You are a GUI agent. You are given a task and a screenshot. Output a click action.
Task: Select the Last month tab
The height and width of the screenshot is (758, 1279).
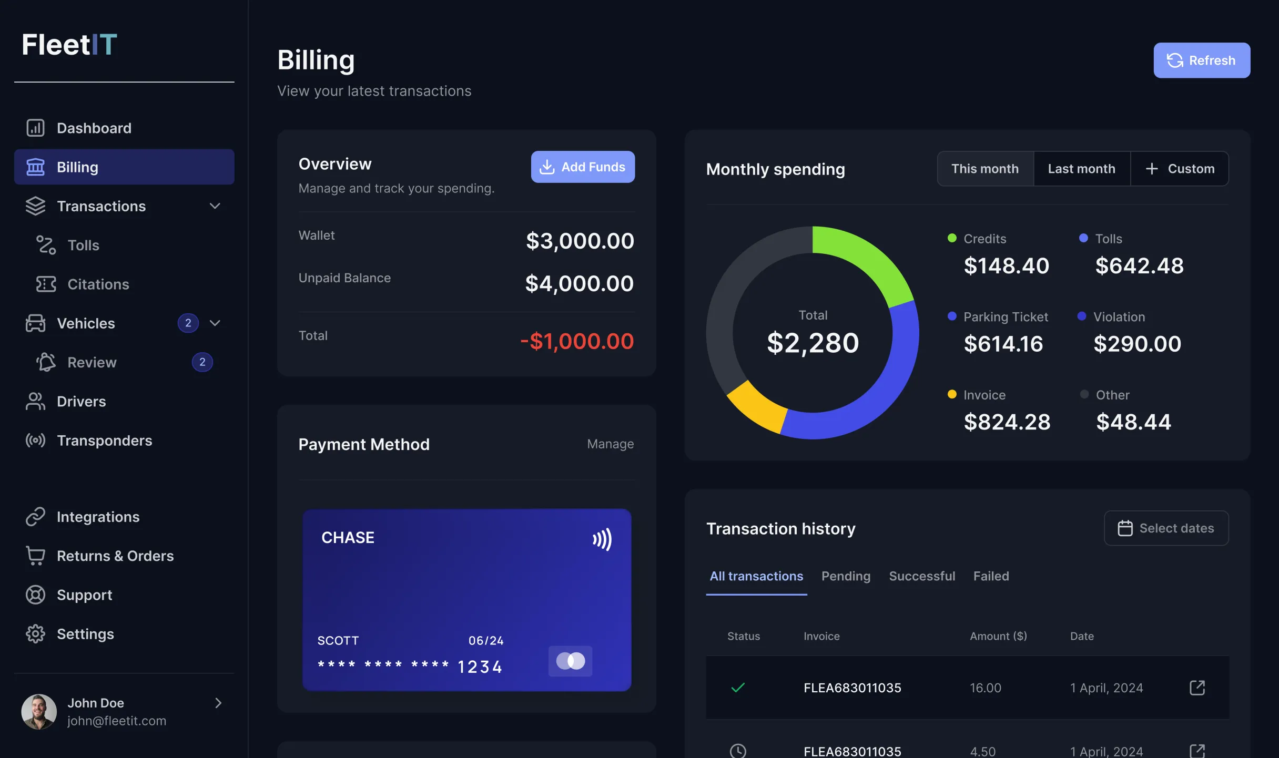coord(1080,168)
